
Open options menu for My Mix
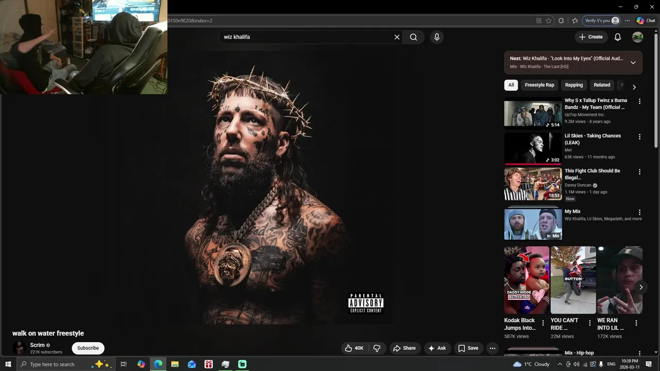pyautogui.click(x=639, y=212)
